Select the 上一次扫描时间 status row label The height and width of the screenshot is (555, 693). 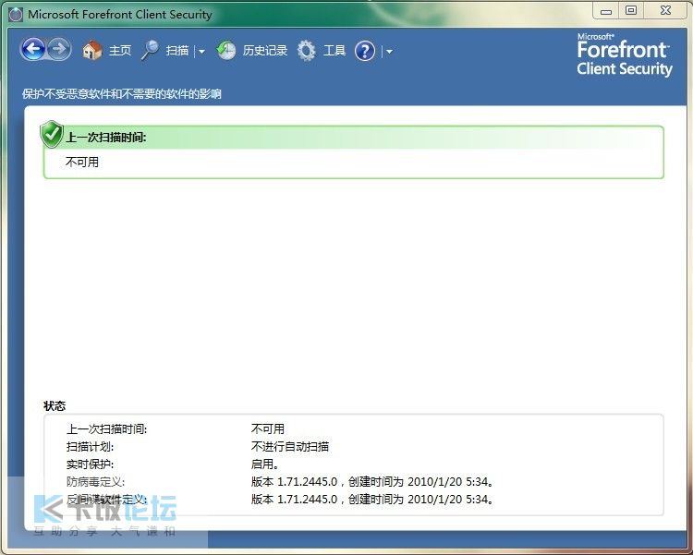coord(106,428)
